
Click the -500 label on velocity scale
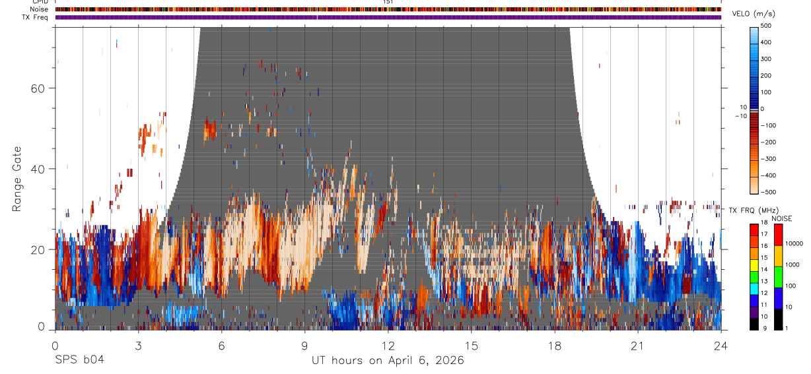pos(769,192)
